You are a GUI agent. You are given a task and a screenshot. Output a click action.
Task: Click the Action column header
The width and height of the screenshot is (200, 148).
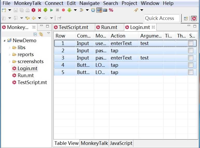124,36
